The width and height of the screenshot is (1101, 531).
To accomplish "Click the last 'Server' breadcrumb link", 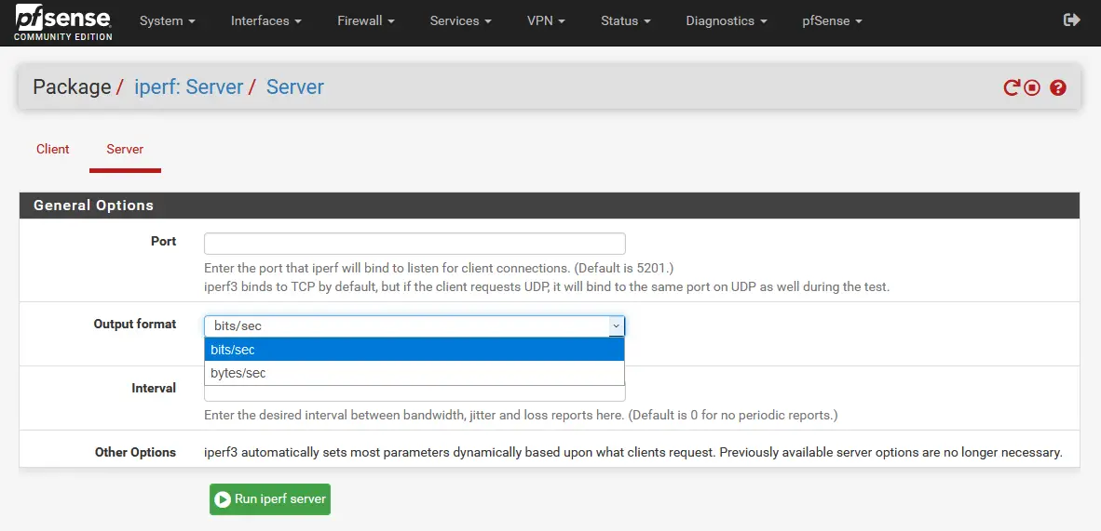I will click(295, 87).
